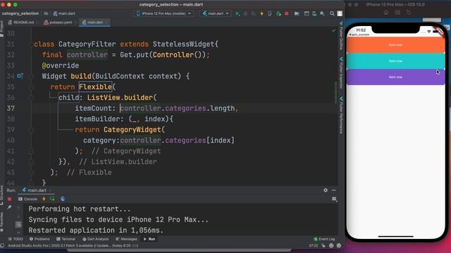Hot restart via Run panel green icon
This screenshot has width=451, height=253.
pyautogui.click(x=52, y=199)
